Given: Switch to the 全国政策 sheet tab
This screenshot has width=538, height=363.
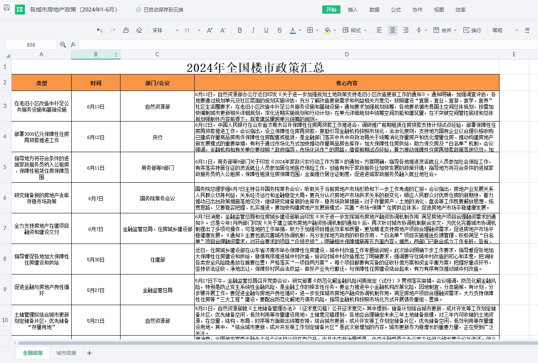Looking at the screenshot, I should [33, 353].
